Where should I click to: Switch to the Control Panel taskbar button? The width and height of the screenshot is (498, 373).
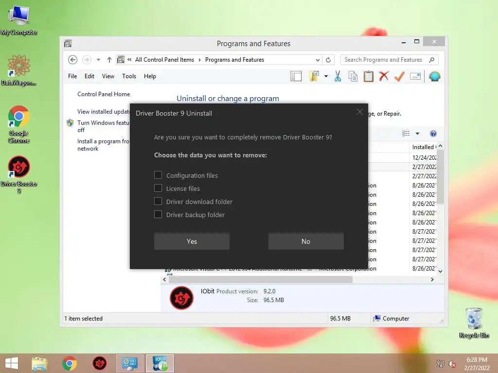(x=129, y=363)
